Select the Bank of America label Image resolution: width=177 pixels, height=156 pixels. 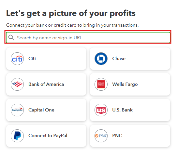[46, 84]
